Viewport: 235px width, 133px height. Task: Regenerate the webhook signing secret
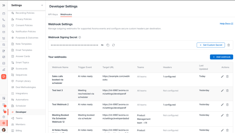tap(113, 45)
